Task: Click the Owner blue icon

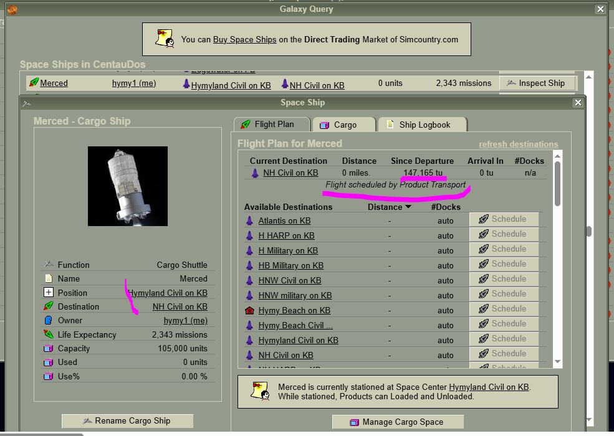Action: (x=48, y=320)
